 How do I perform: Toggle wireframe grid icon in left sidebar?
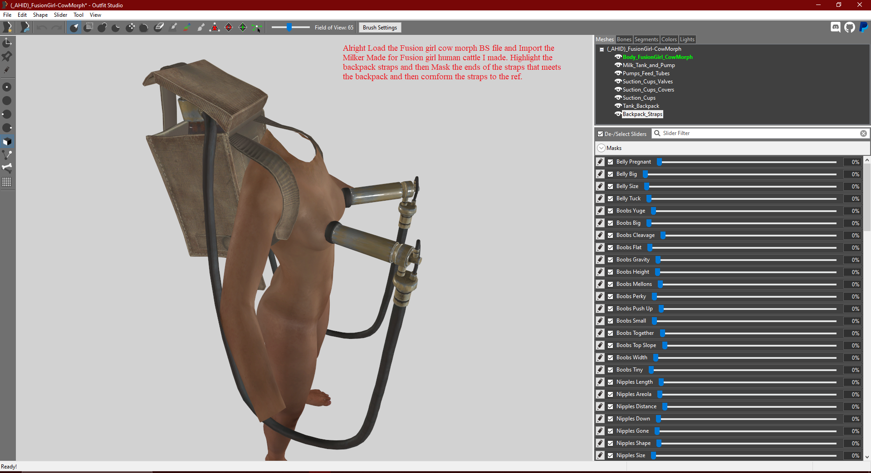(7, 182)
